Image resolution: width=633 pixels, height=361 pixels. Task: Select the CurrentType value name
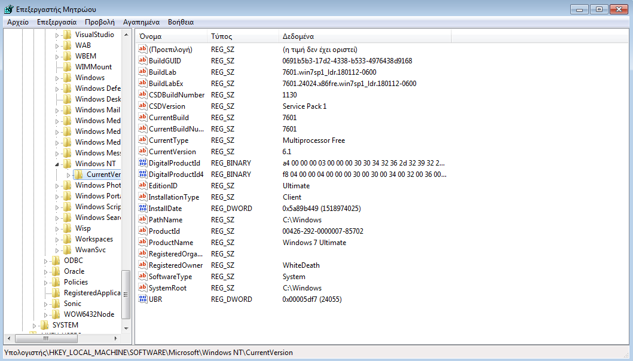pos(169,140)
